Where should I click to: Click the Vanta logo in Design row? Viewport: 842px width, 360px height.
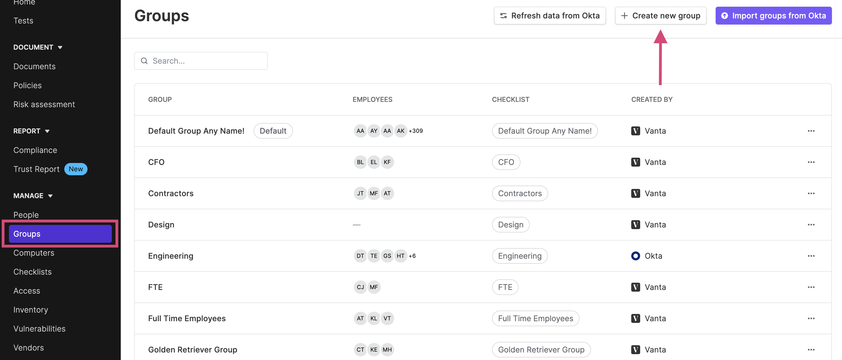tap(635, 225)
